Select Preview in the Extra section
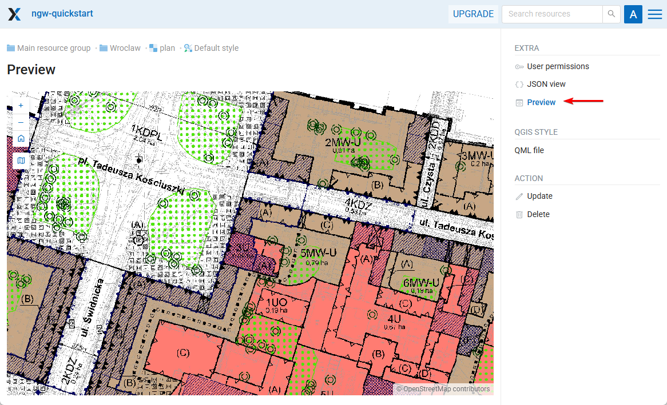Viewport: 667px width, 405px height. [x=541, y=102]
